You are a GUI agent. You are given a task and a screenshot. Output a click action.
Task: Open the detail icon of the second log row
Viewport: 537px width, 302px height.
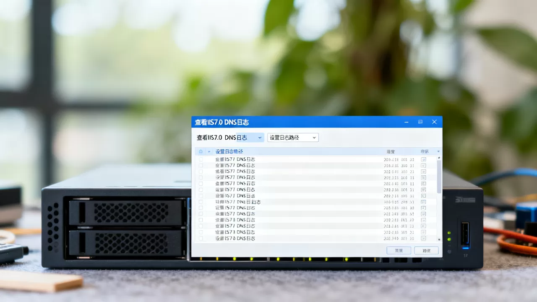[423, 165]
